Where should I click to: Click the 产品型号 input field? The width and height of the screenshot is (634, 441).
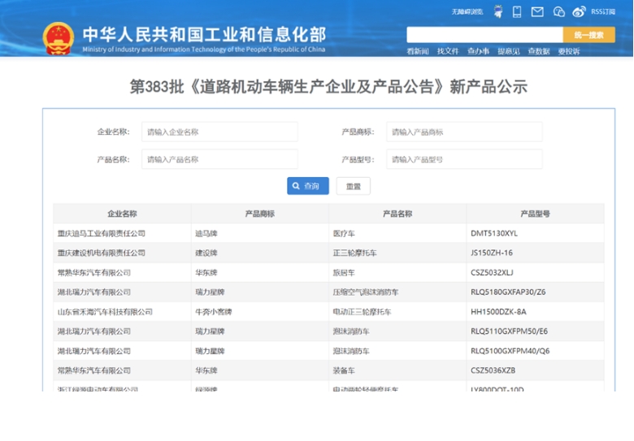point(464,159)
